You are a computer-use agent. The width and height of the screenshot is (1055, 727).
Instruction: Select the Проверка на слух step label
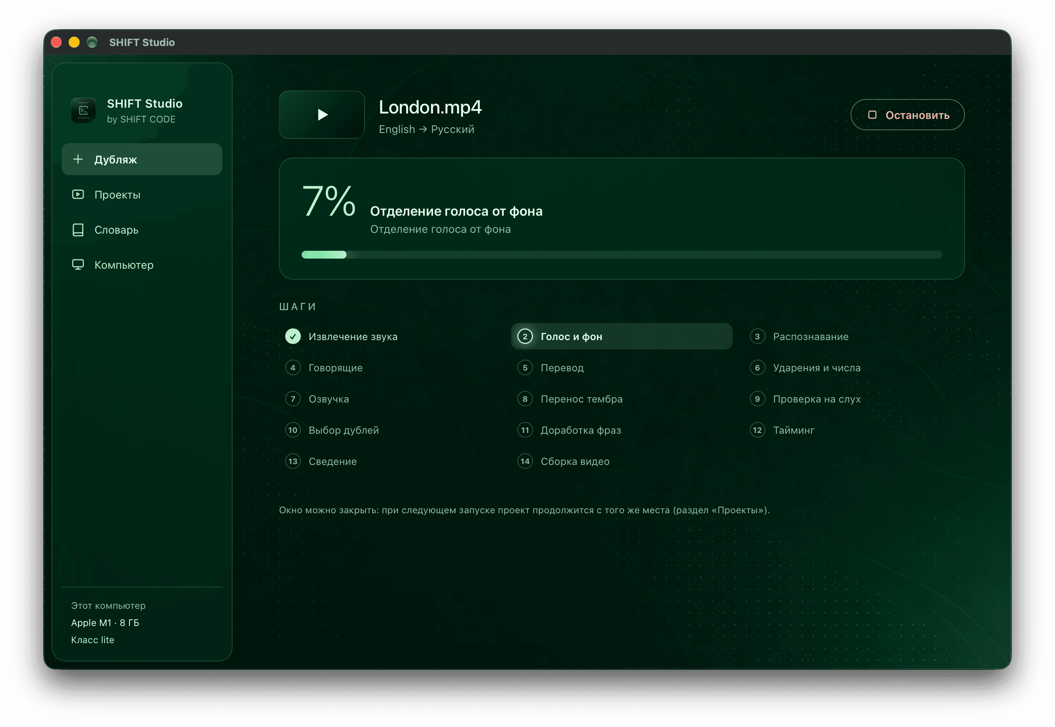(x=817, y=399)
